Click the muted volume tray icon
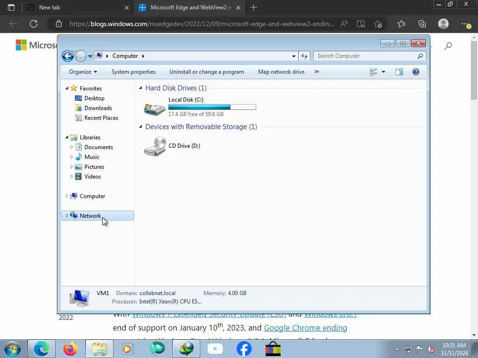Screen dimensions: 478x358 pos(431,349)
